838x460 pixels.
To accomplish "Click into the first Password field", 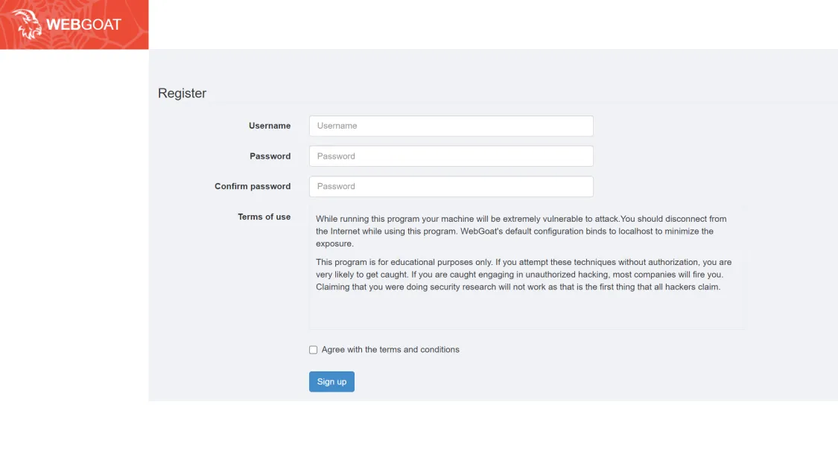I will [x=451, y=156].
